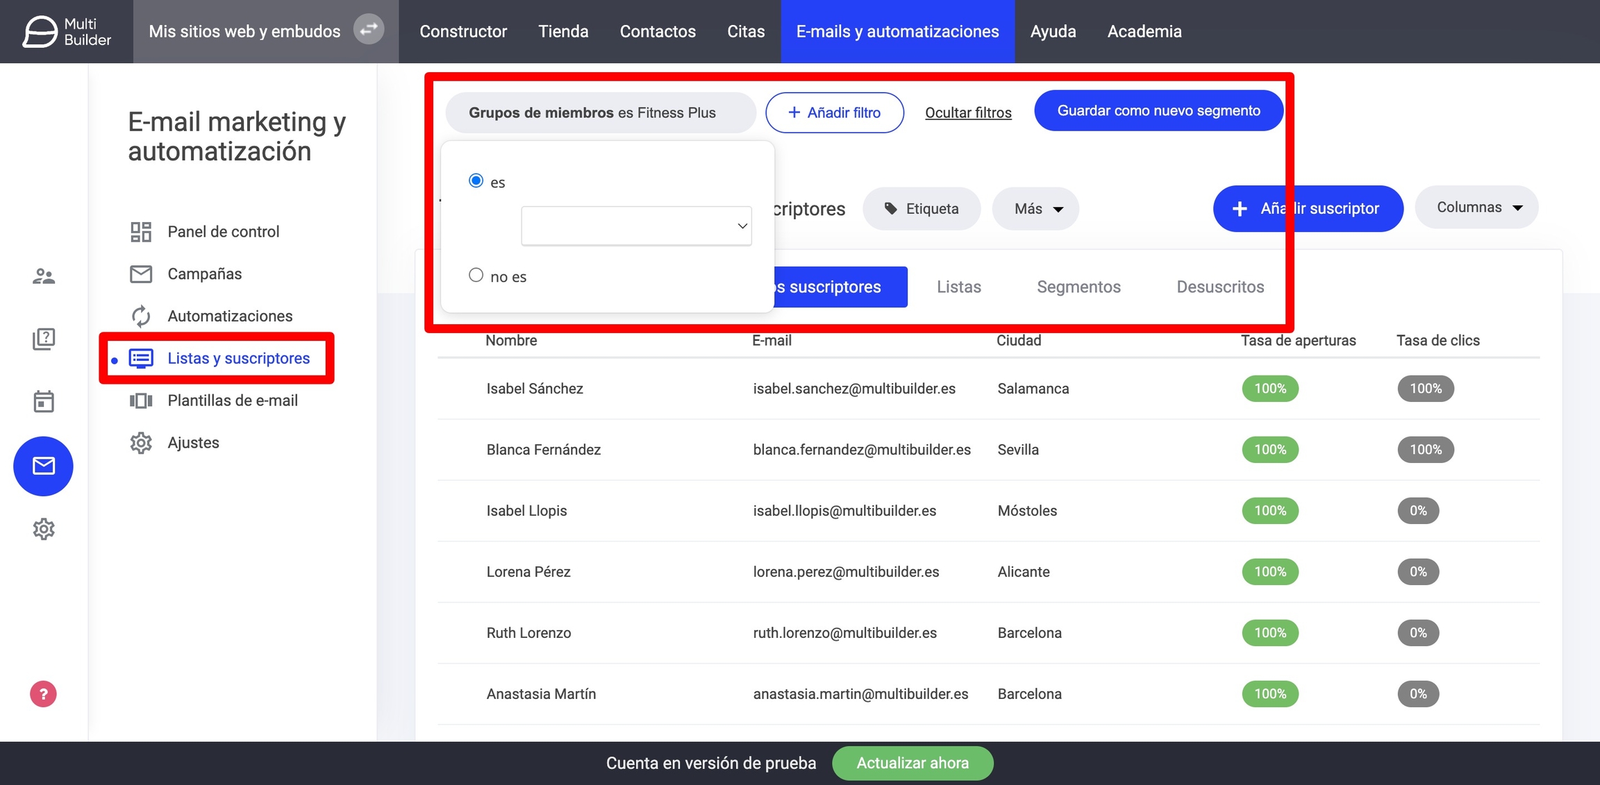Expand the Columnas dropdown
The image size is (1600, 785).
(x=1476, y=208)
